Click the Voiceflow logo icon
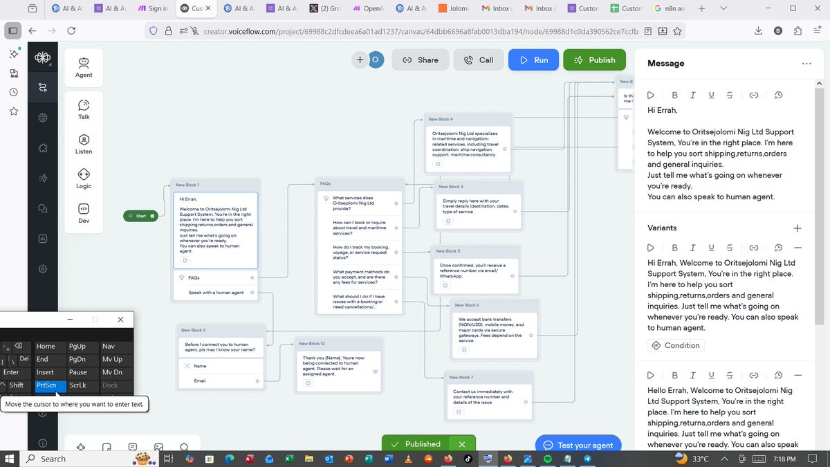Image resolution: width=830 pixels, height=467 pixels. coord(43,59)
